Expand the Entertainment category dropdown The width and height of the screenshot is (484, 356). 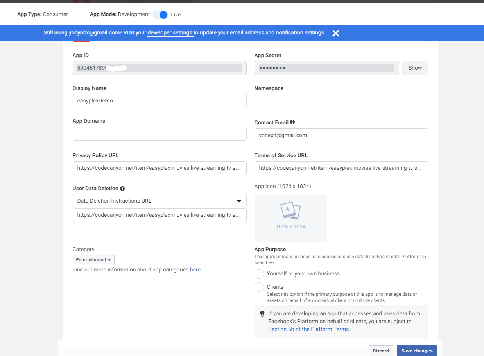(93, 260)
